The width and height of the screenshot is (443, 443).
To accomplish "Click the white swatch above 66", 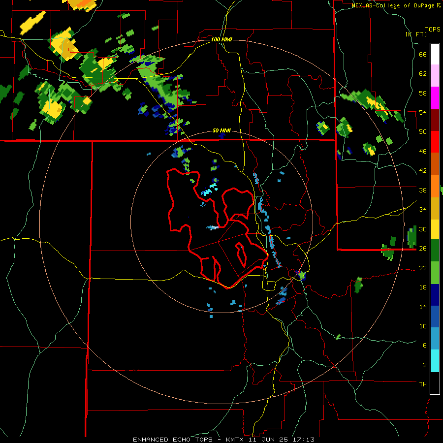I will (x=435, y=54).
